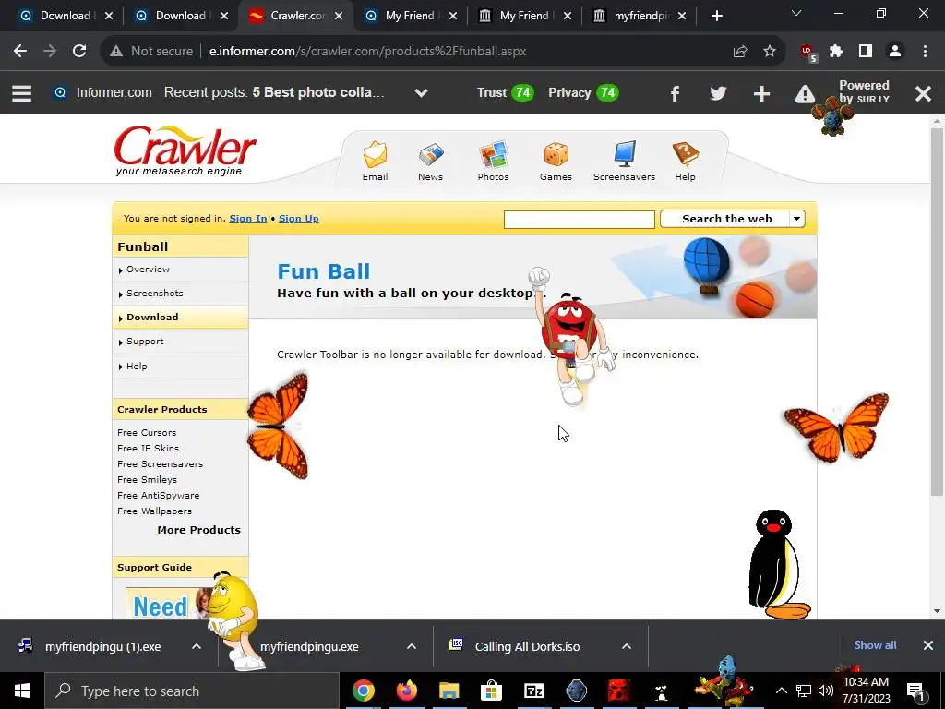This screenshot has height=709, width=945.
Task: Click the Crawler logo
Action: click(185, 150)
